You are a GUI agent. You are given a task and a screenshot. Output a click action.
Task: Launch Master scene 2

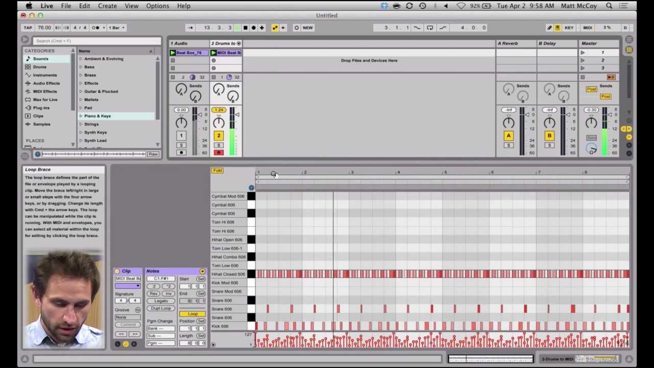(x=582, y=60)
